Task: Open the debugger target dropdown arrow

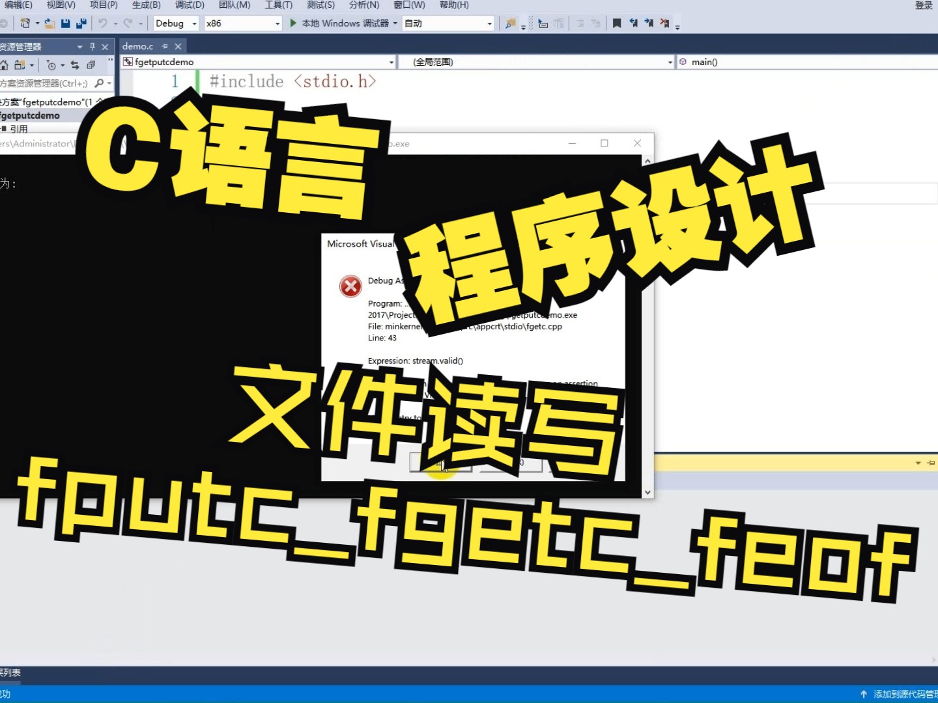Action: coord(395,23)
